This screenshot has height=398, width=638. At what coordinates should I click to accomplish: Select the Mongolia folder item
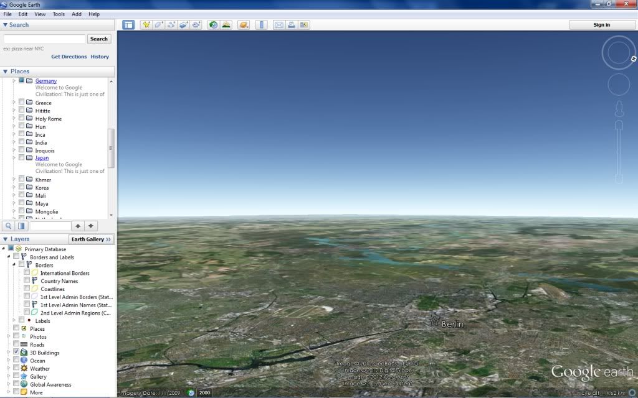point(46,211)
